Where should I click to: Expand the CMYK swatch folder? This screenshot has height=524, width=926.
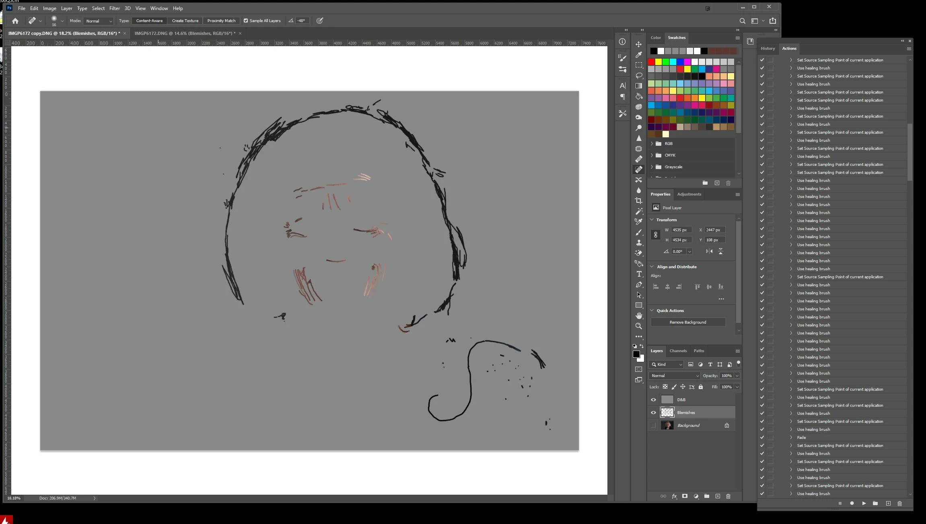652,155
